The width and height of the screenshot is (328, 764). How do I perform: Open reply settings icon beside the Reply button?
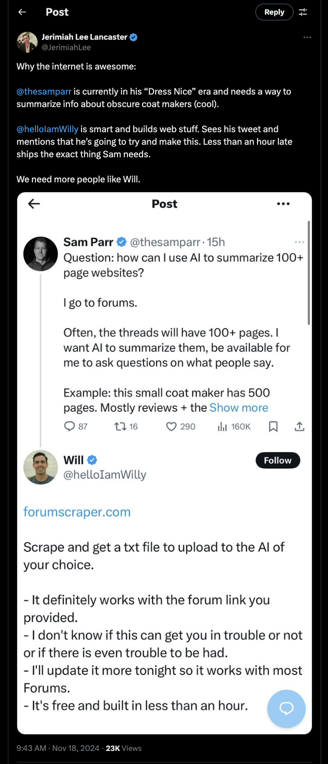click(x=303, y=11)
